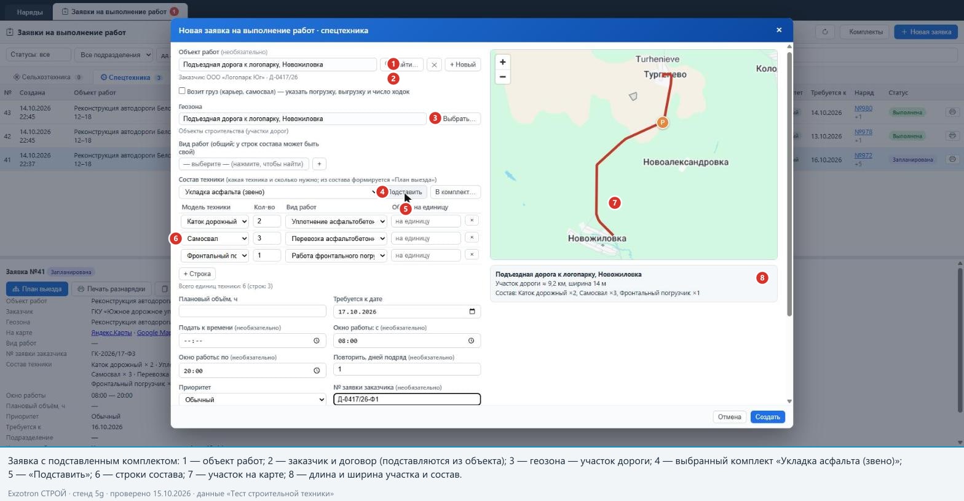Click the + Новый object button

(x=463, y=65)
